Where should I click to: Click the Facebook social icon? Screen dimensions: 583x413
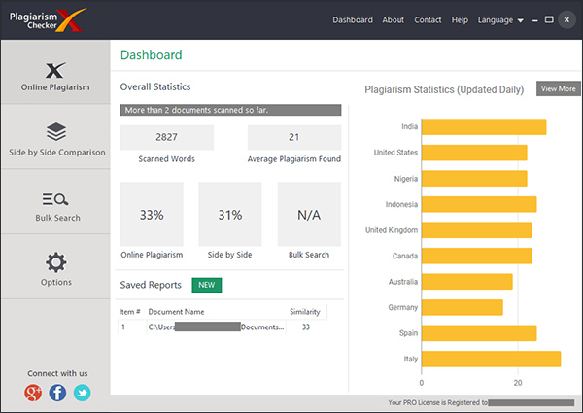click(x=57, y=393)
